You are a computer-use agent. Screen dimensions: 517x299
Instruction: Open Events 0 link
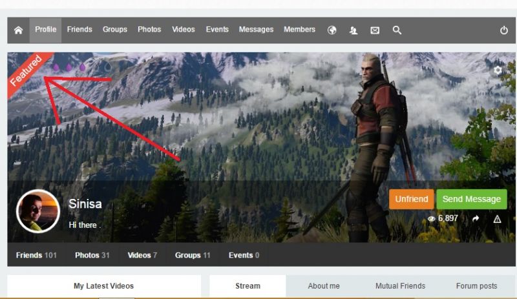tap(244, 255)
